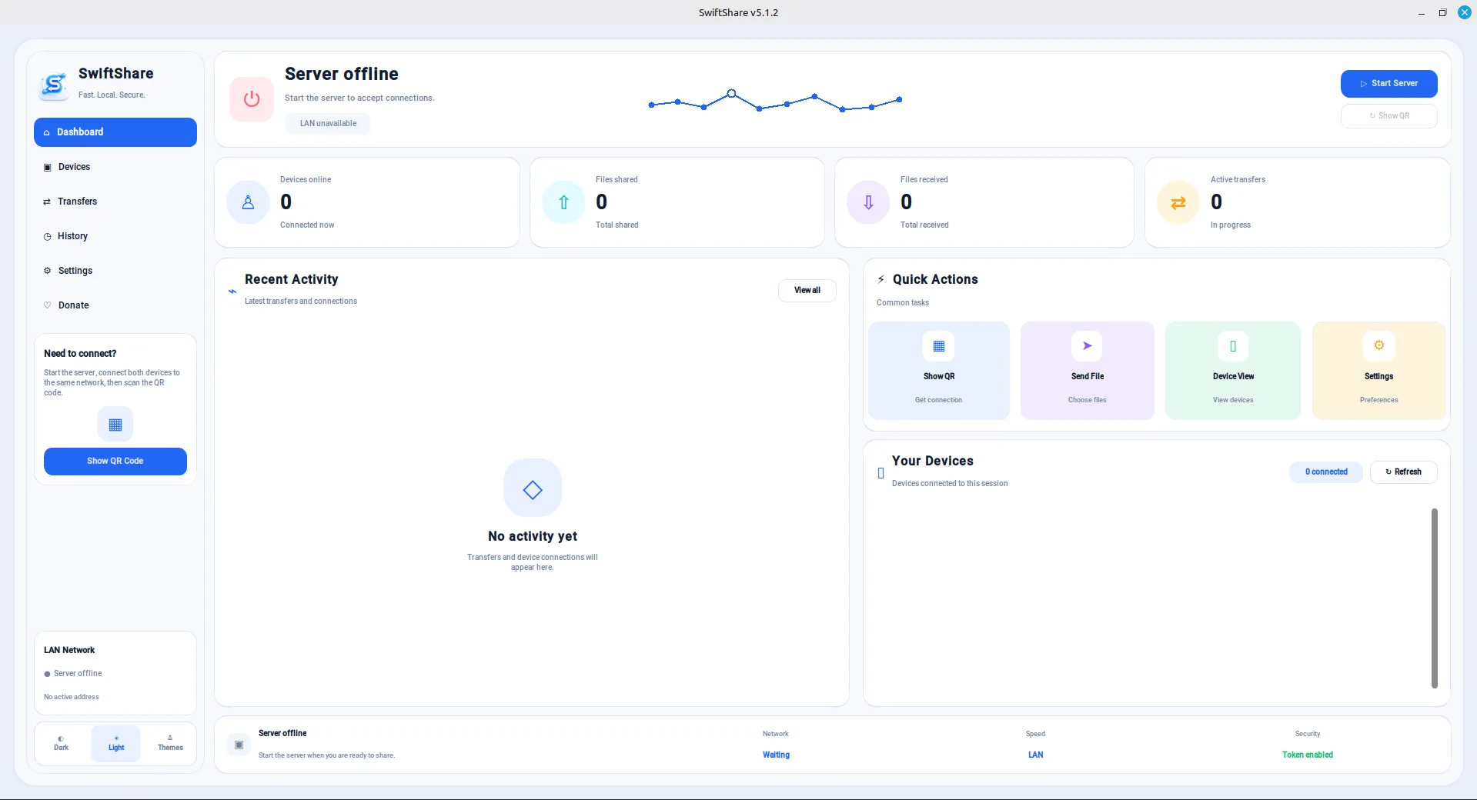Click the lightning bolt icon beside Quick Actions
This screenshot has width=1477, height=800.
click(x=881, y=279)
